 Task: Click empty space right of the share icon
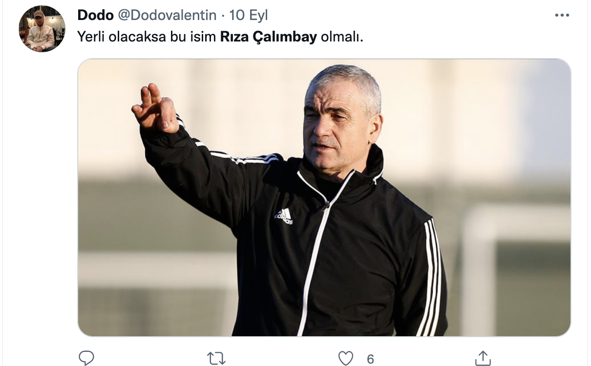pos(537,359)
